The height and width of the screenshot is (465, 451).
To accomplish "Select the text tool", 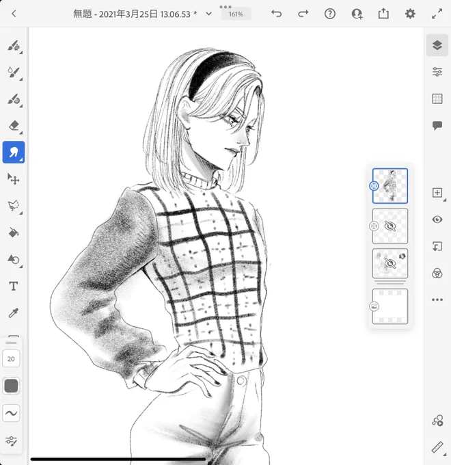I will (x=14, y=286).
